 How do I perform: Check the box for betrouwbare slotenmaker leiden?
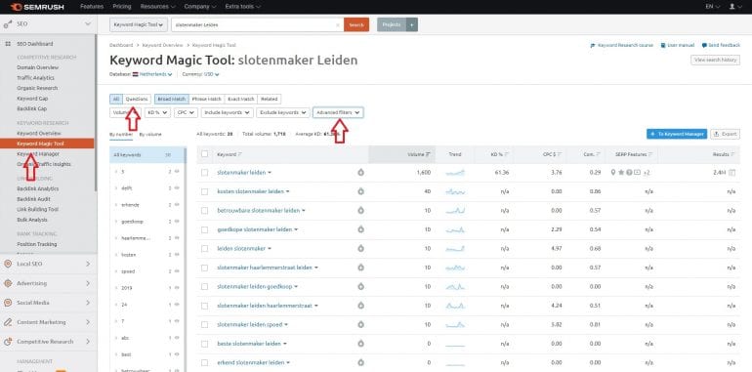tap(205, 211)
